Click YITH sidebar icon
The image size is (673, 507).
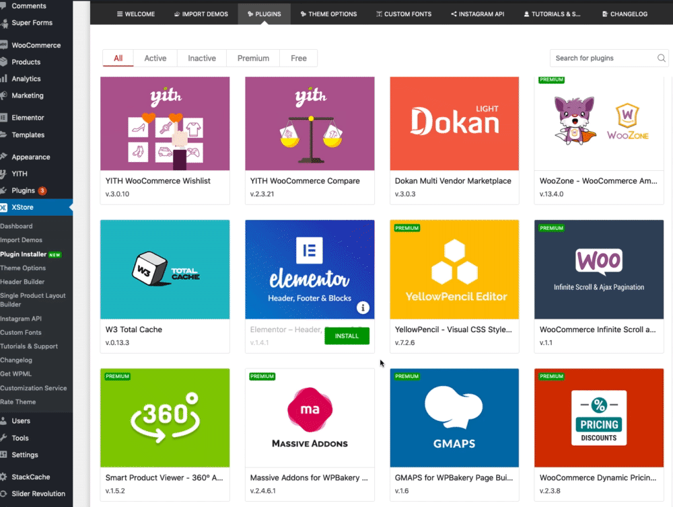3,173
